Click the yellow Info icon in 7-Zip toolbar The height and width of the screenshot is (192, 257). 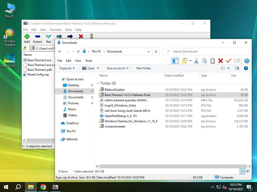tap(92, 36)
